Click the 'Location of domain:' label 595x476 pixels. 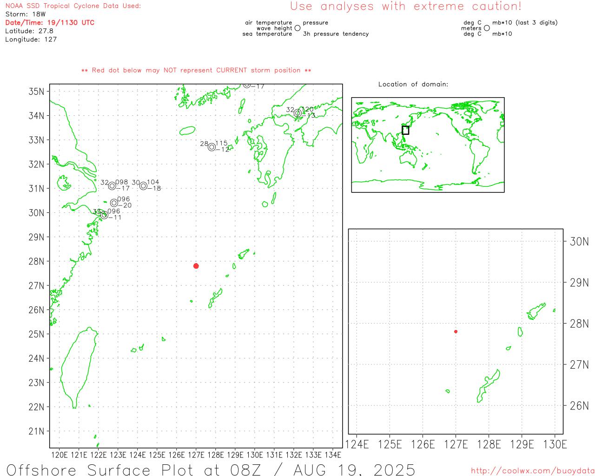(413, 84)
